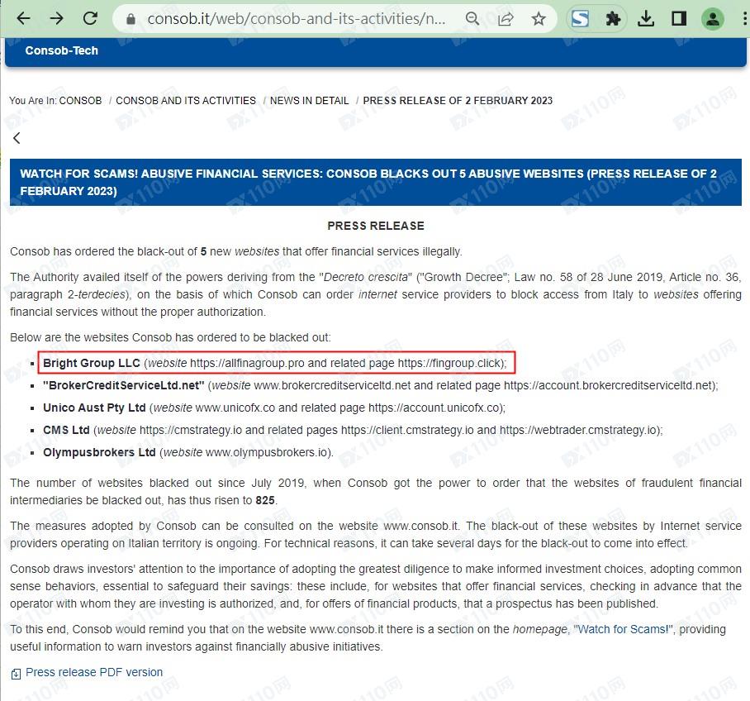Share this page via share icon
This screenshot has width=750, height=701.
pyautogui.click(x=506, y=19)
